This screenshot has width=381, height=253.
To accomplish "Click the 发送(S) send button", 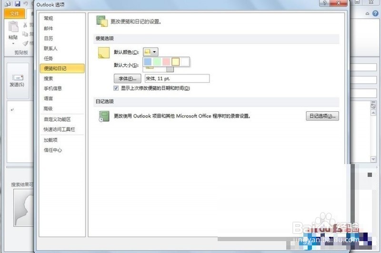I will 17,81.
